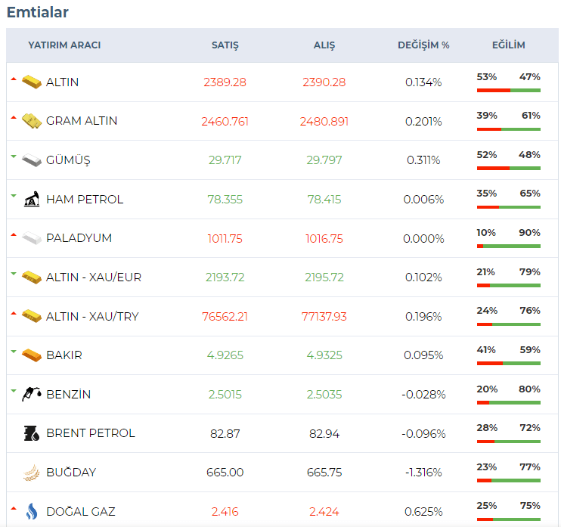Sort by the YATIRIM ARACI column header
The height and width of the screenshot is (527, 561).
(64, 45)
